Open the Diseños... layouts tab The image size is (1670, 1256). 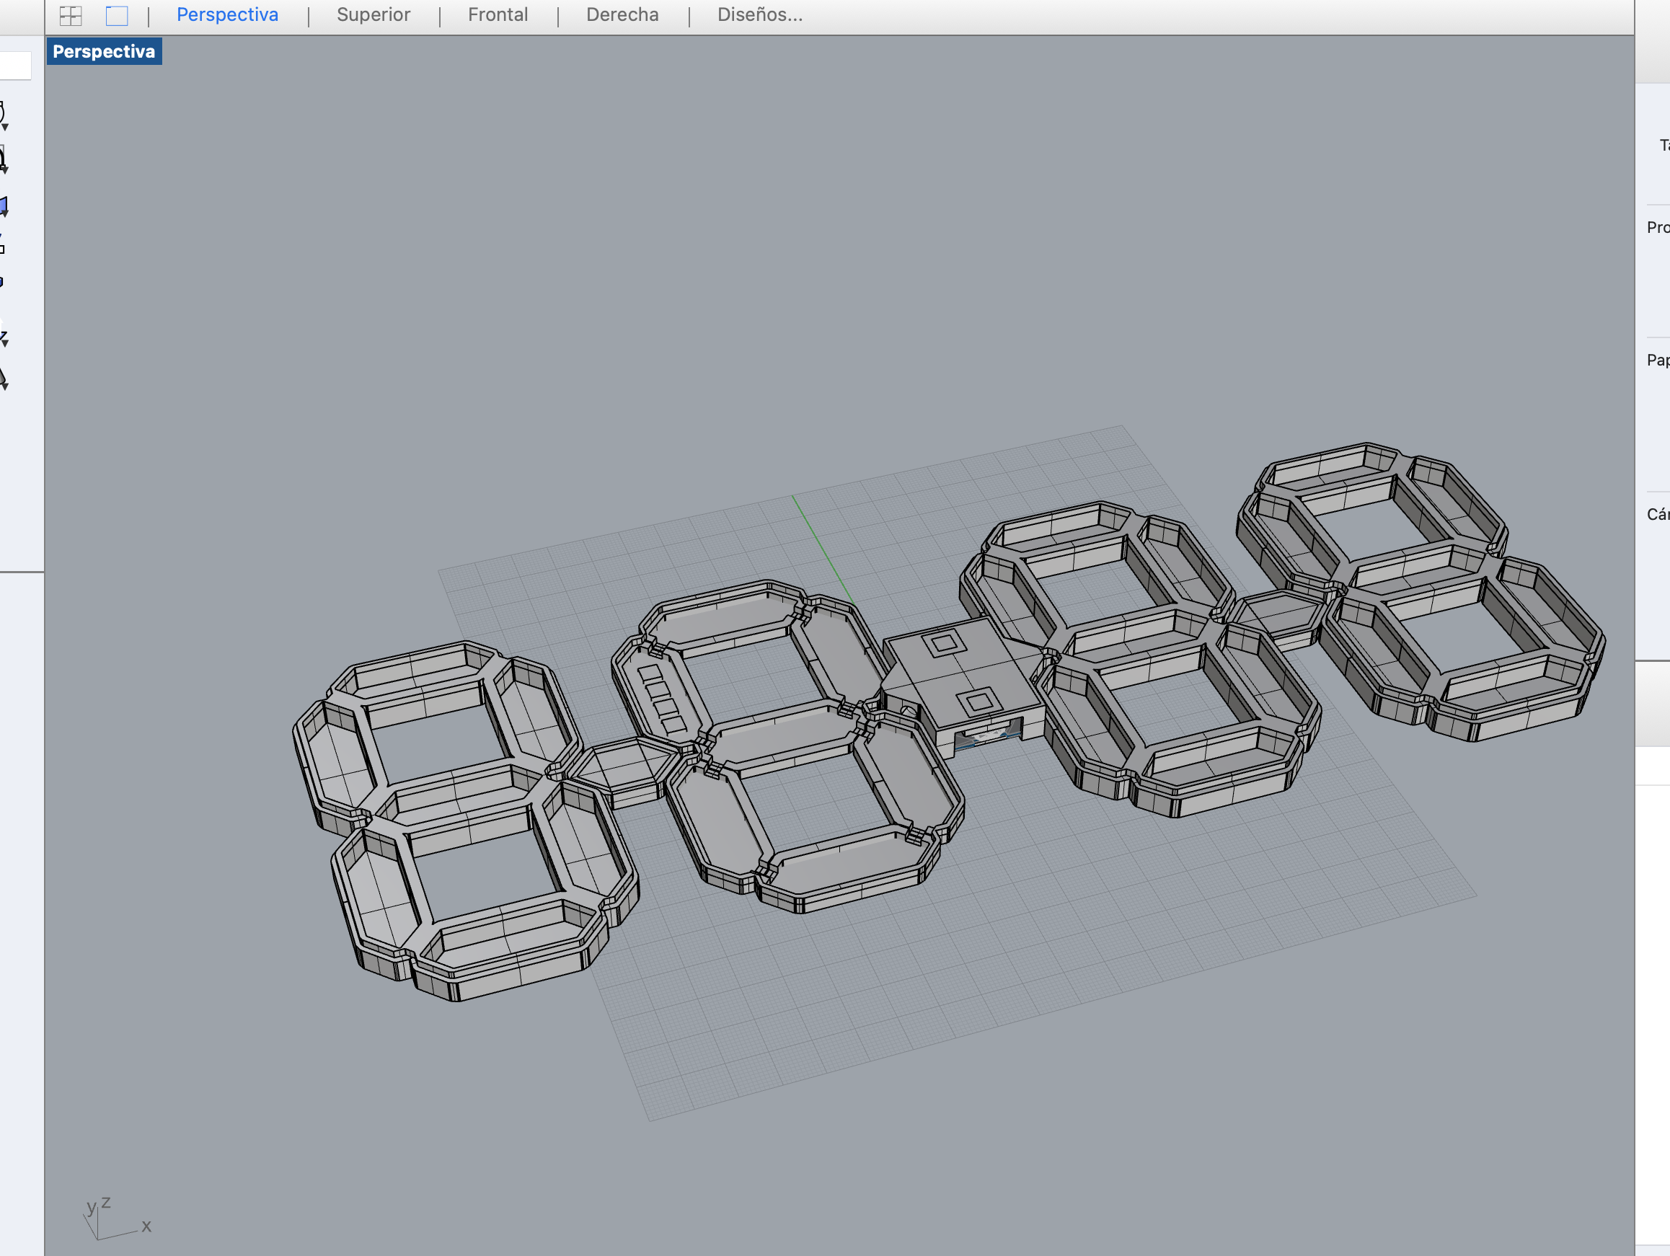[759, 14]
